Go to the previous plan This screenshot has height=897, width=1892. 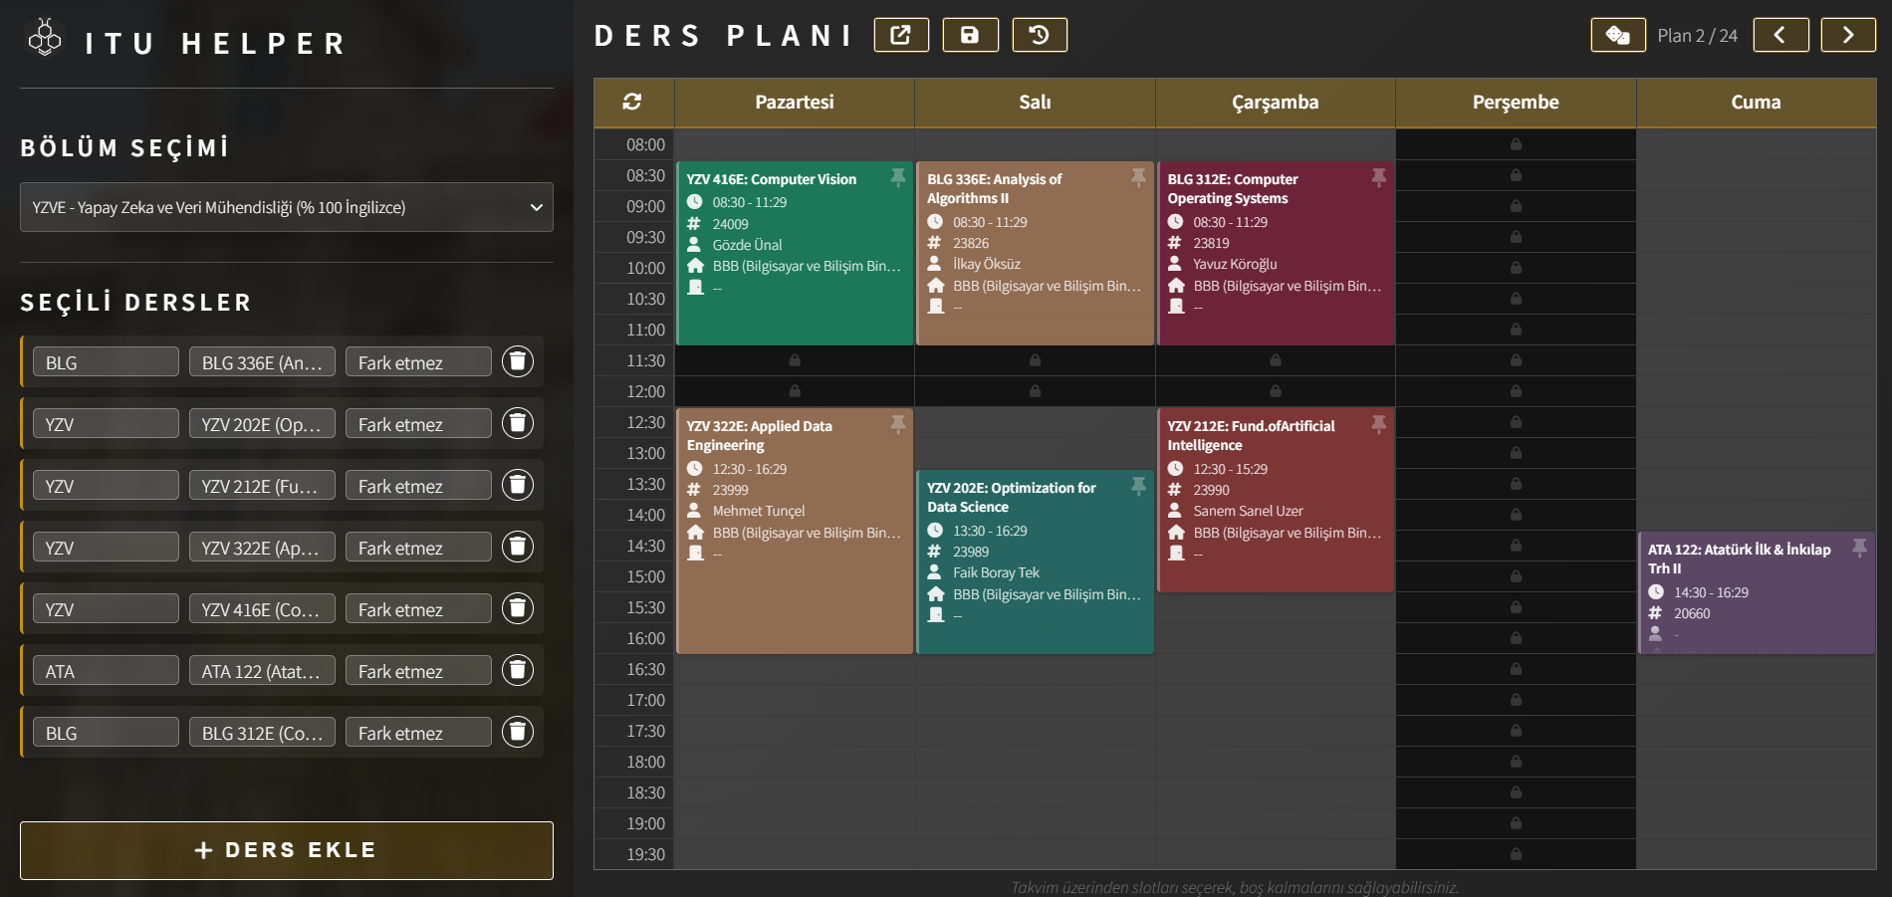click(1780, 35)
